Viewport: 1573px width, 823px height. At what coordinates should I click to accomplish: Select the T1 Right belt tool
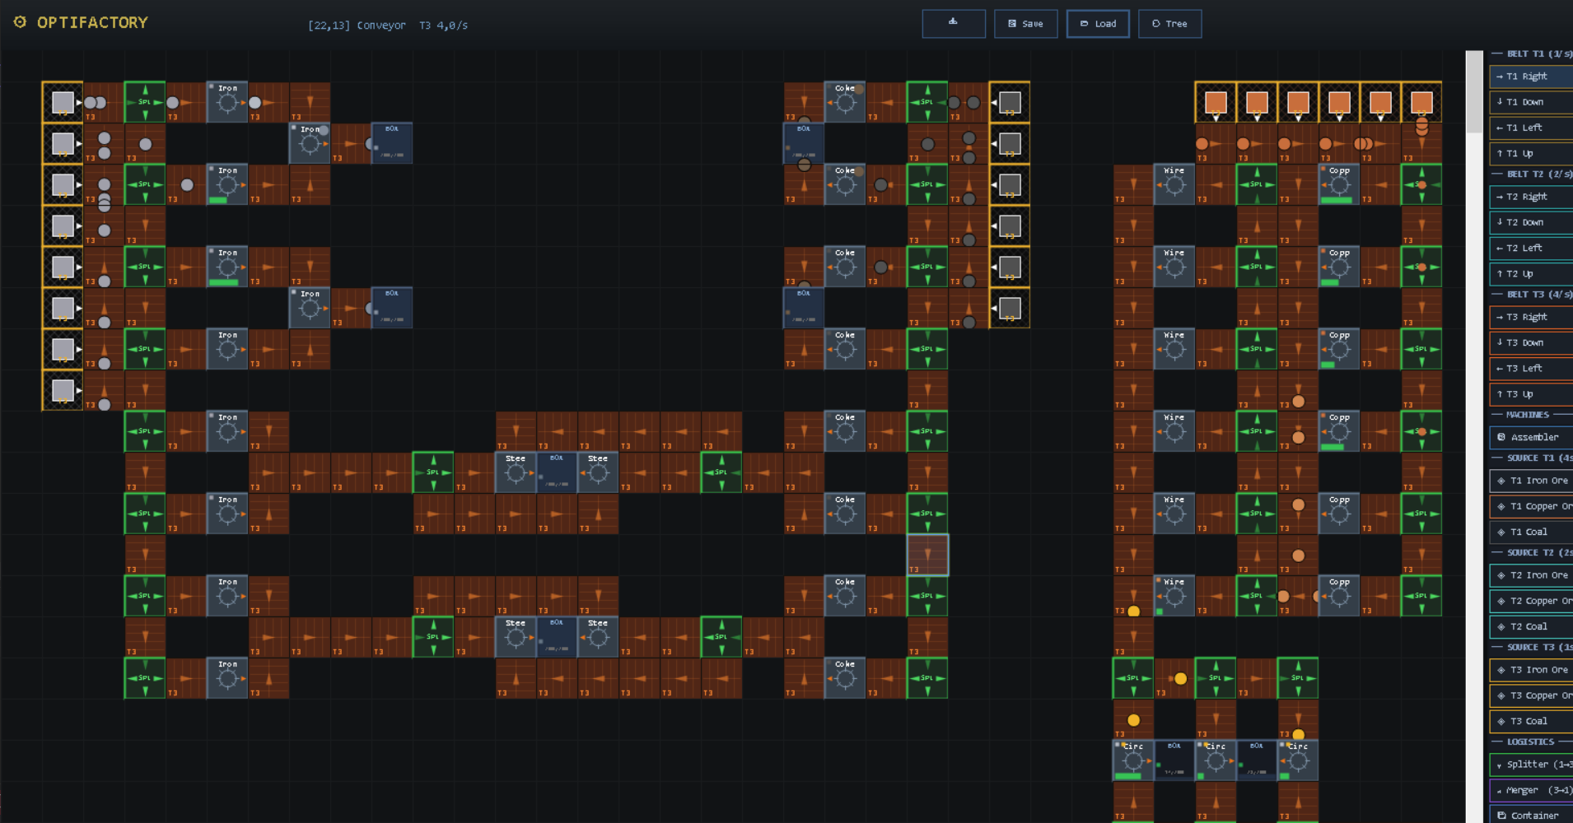1532,77
